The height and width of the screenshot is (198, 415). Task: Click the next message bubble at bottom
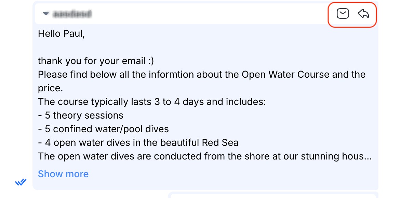pos(273,195)
